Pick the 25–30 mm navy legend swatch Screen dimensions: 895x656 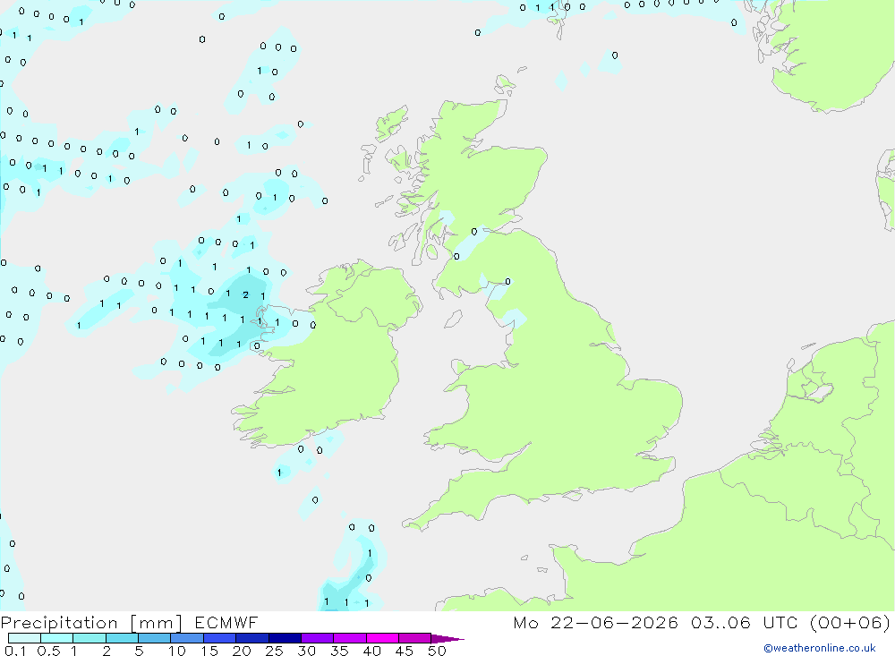pos(285,638)
